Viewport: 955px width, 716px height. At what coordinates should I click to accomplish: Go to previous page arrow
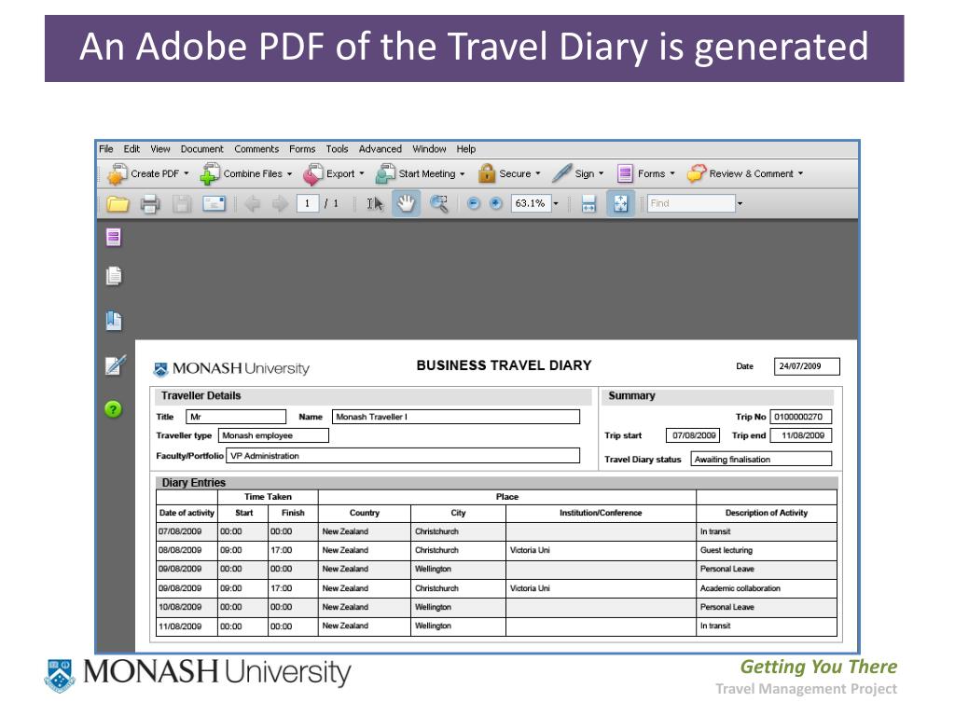pos(252,204)
